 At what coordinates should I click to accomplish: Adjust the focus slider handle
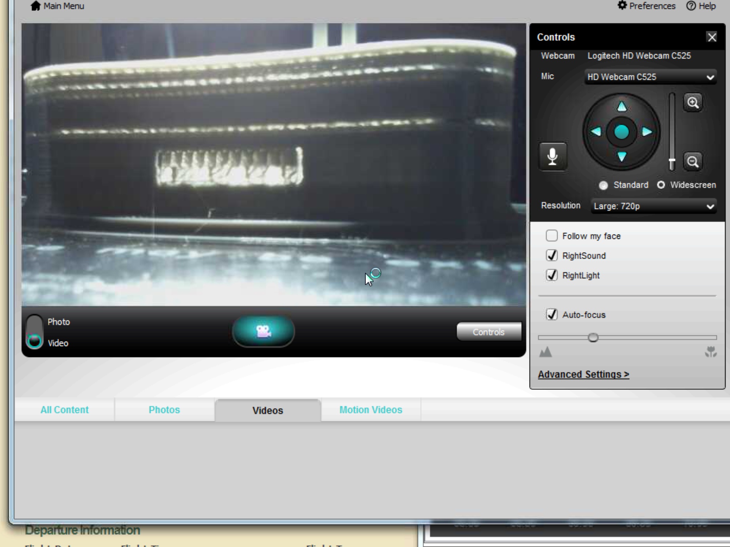pyautogui.click(x=593, y=337)
